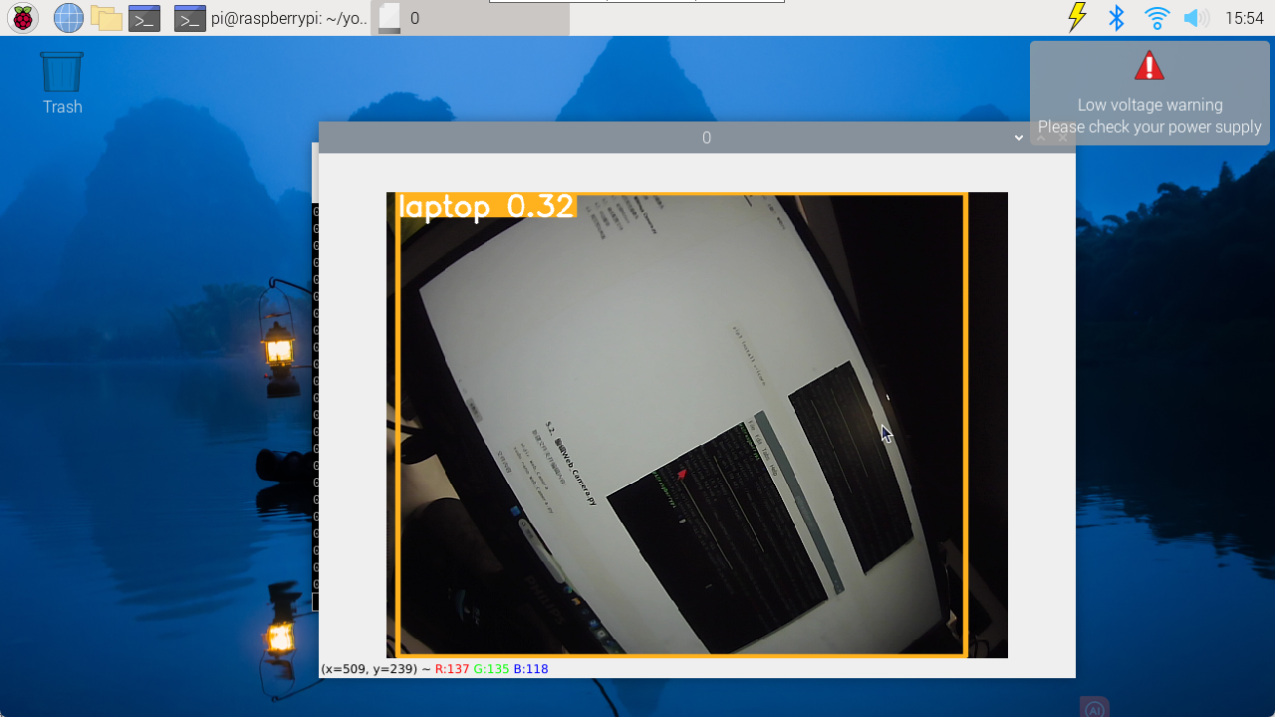Switch to the pi@raspberrypi terminal task
Viewport: 1275px width, 717px height.
(x=270, y=18)
